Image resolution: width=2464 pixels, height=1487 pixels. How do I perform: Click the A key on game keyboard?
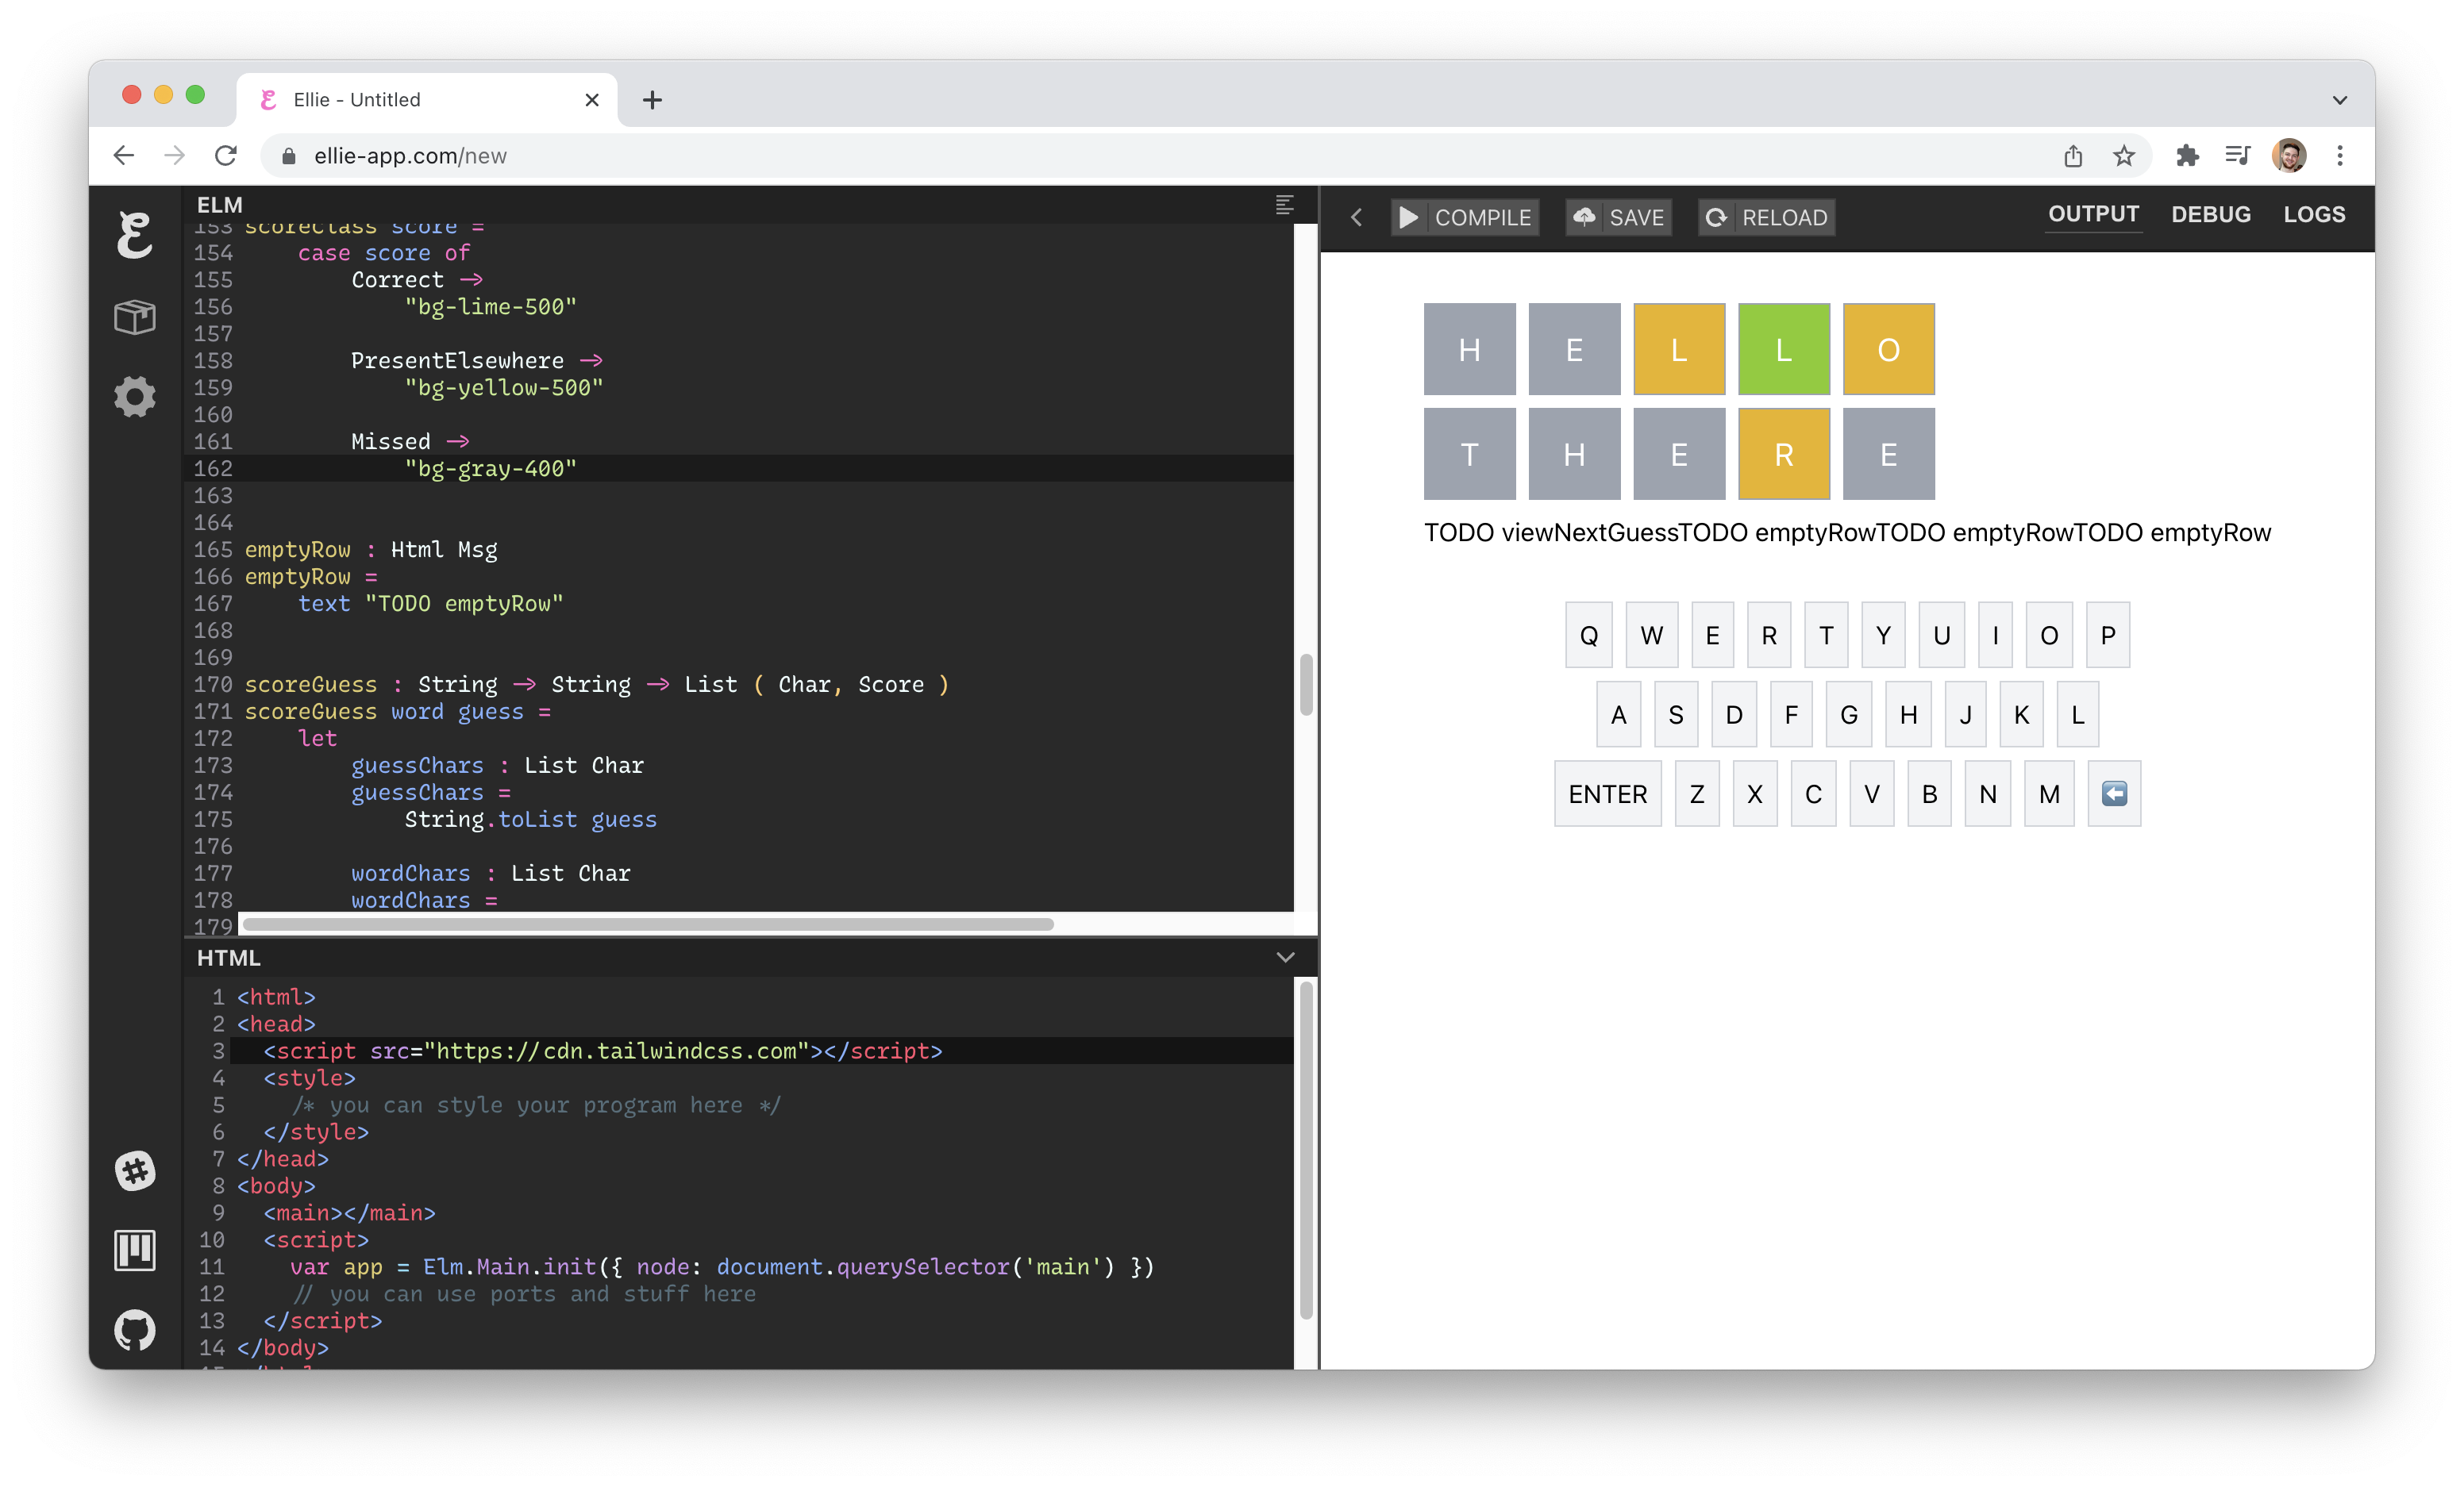coord(1618,714)
